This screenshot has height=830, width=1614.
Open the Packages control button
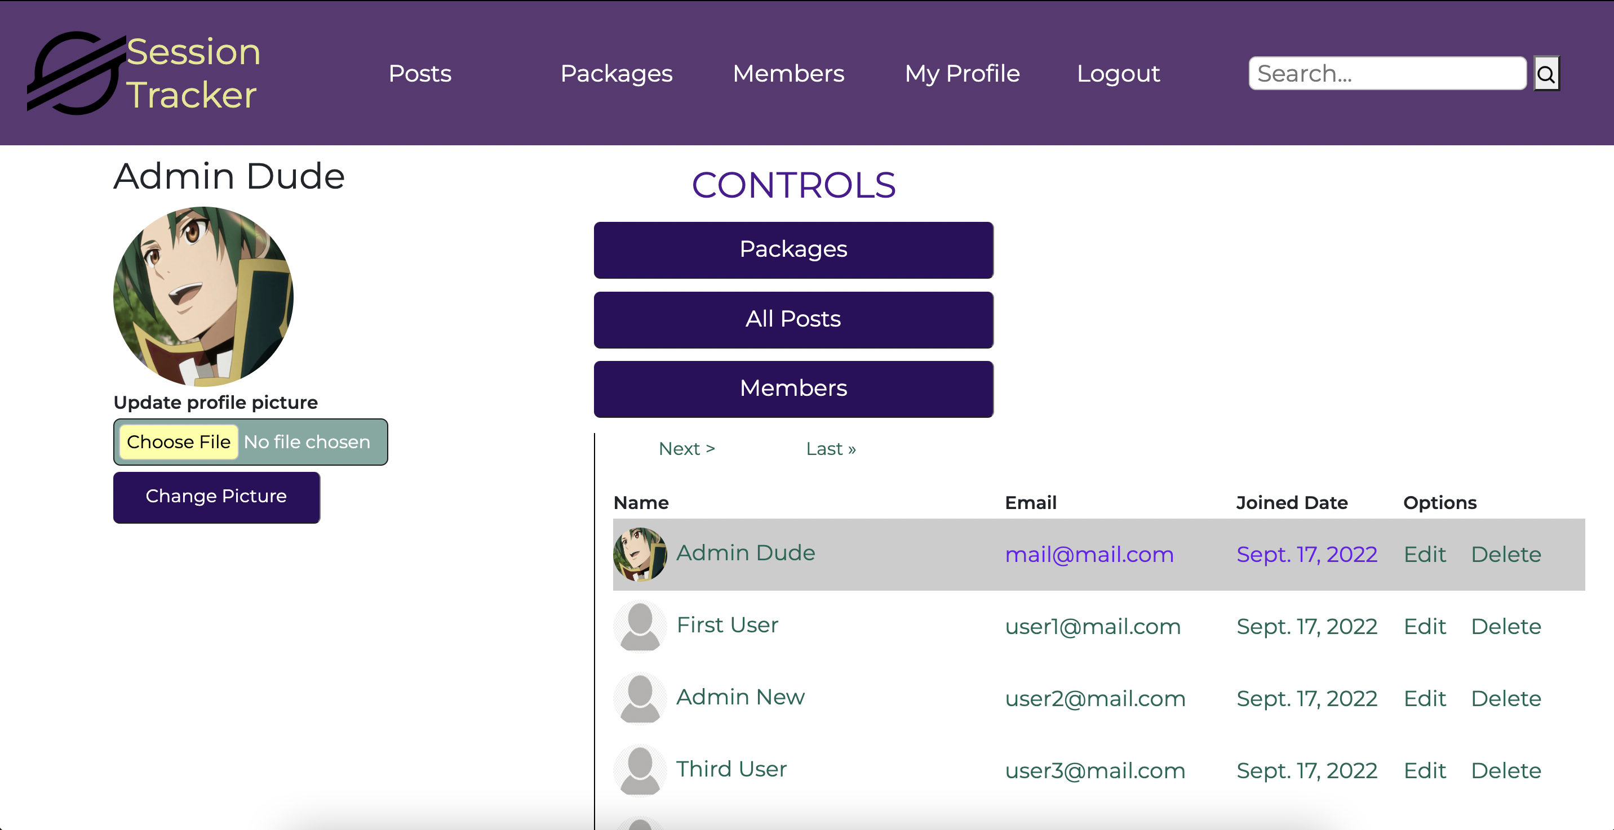coord(793,250)
